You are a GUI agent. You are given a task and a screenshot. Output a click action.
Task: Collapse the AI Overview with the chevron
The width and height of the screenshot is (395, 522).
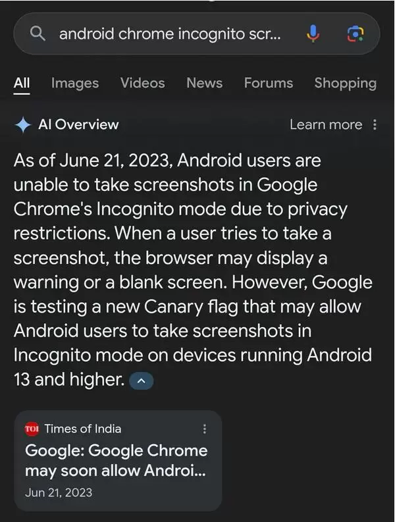click(142, 380)
